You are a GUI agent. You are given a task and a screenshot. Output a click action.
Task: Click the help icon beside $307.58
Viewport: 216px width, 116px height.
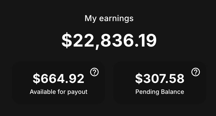[x=195, y=72]
